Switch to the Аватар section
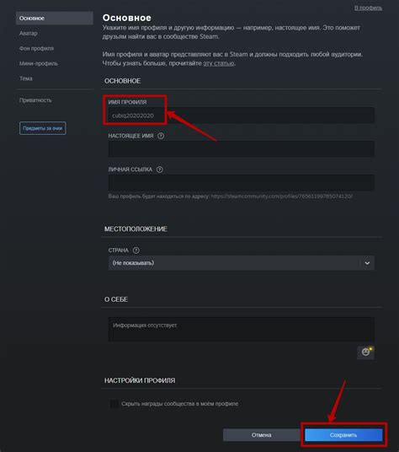Image resolution: width=399 pixels, height=452 pixels. (x=28, y=33)
